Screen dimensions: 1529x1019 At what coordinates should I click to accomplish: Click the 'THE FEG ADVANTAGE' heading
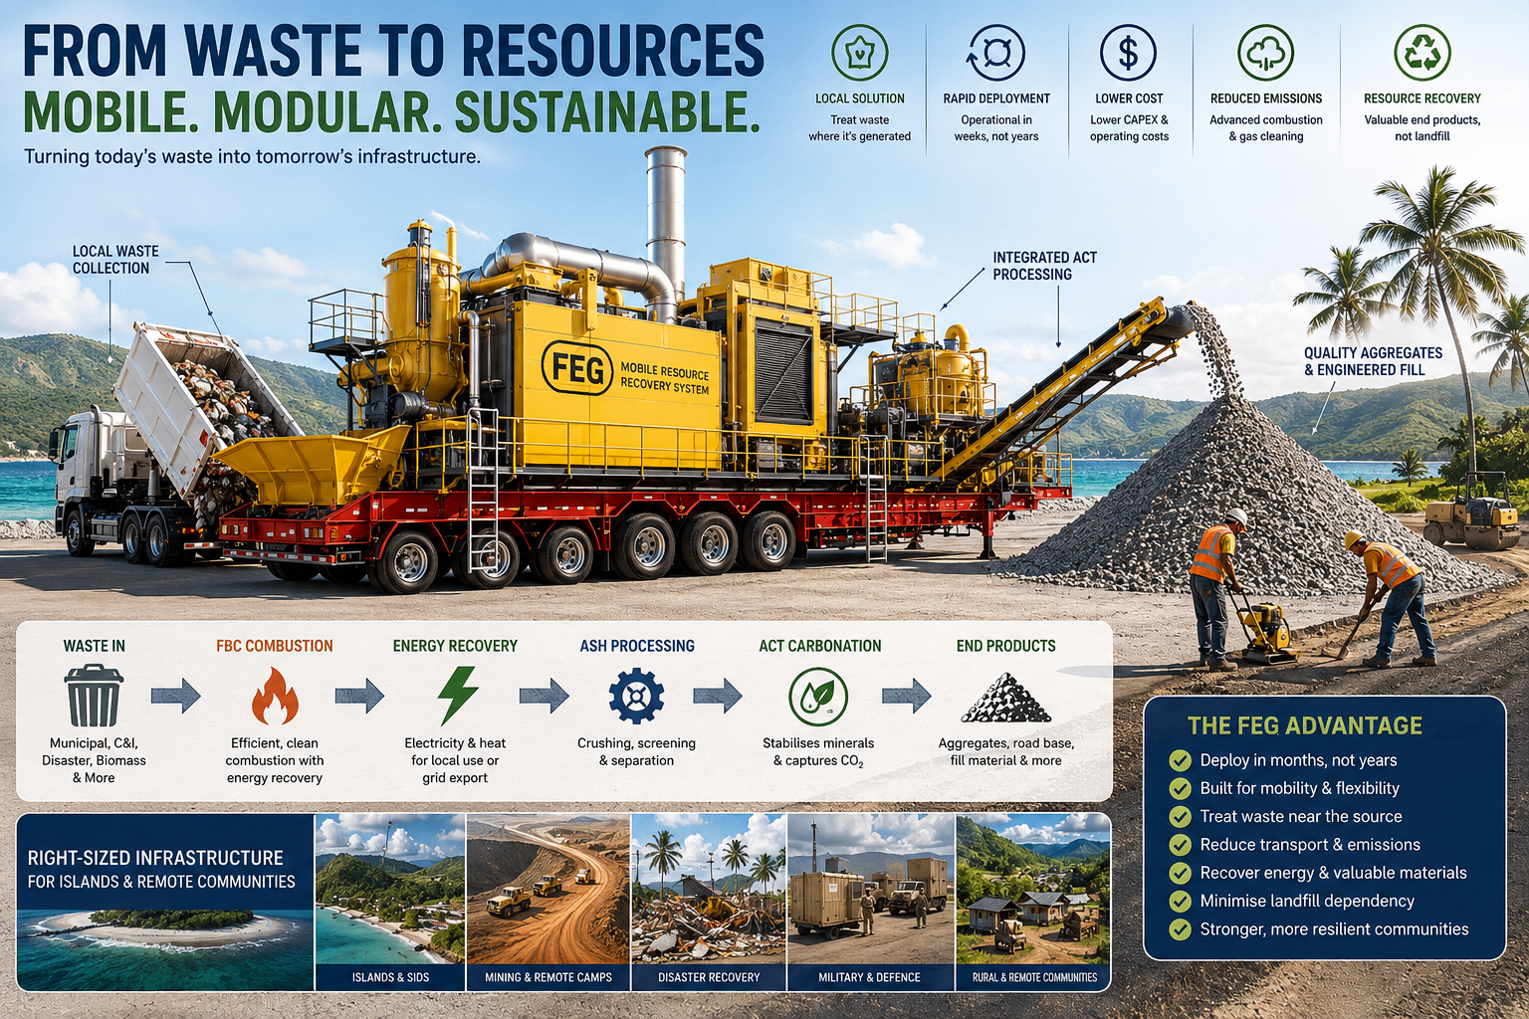pos(1304,725)
